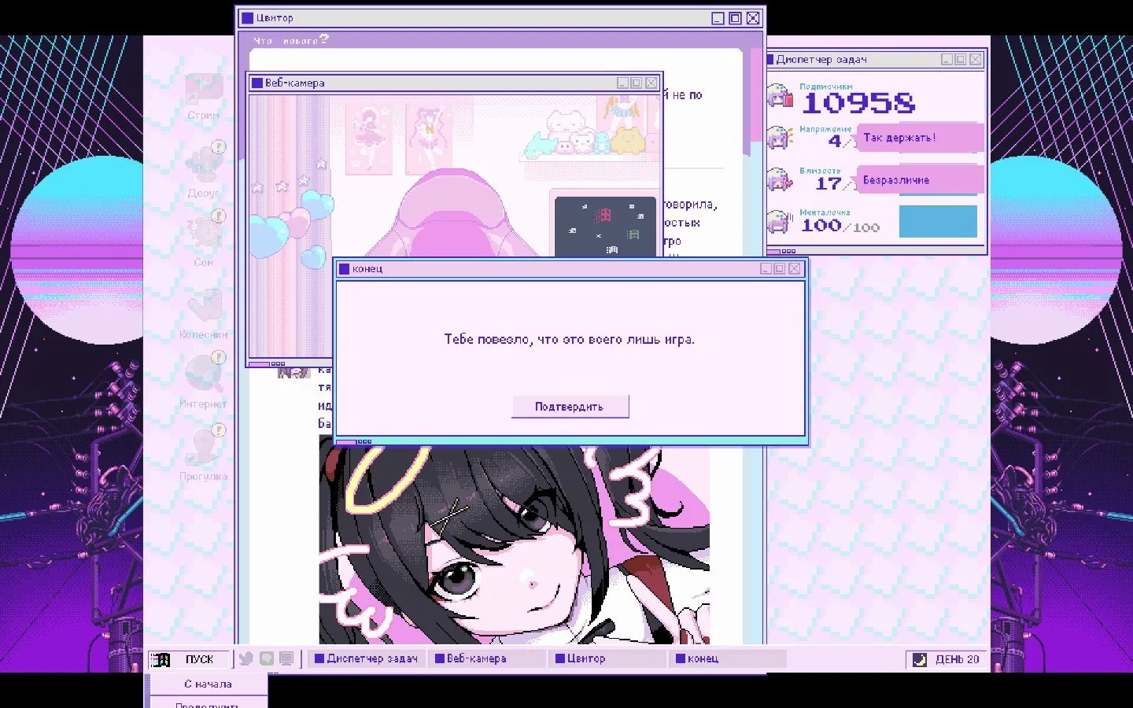Viewport: 1133px width, 708px height.
Task: Click the ДЕНЬ 20 day indicator
Action: coord(947,659)
